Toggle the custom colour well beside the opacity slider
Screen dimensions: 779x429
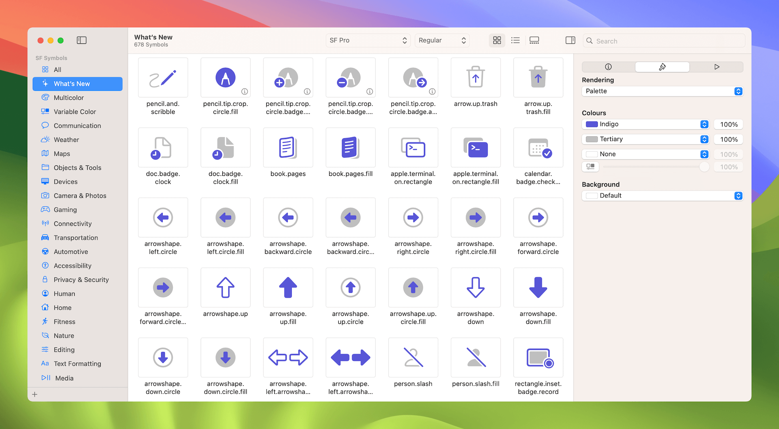590,167
